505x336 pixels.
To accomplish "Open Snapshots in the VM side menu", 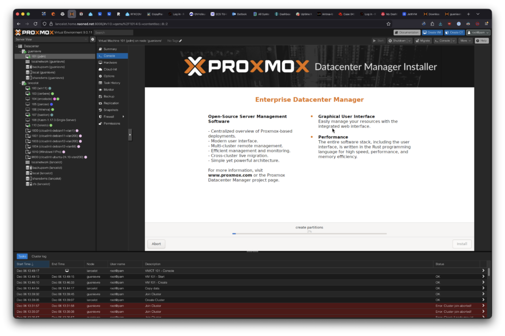I will (111, 110).
